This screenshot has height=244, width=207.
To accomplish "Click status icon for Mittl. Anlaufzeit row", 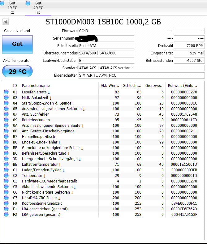I will point(6,97).
